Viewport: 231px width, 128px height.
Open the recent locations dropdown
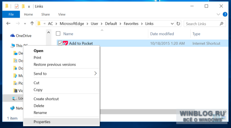(x=25, y=24)
